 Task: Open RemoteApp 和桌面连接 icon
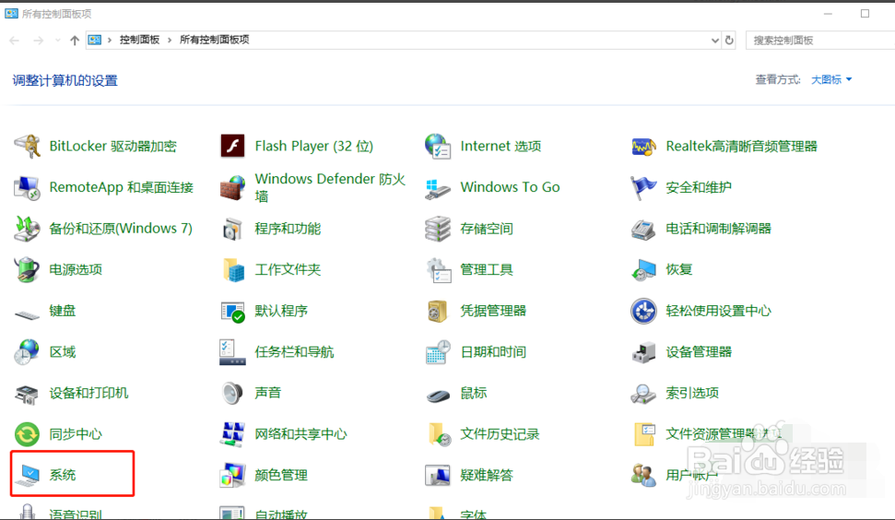pos(27,187)
